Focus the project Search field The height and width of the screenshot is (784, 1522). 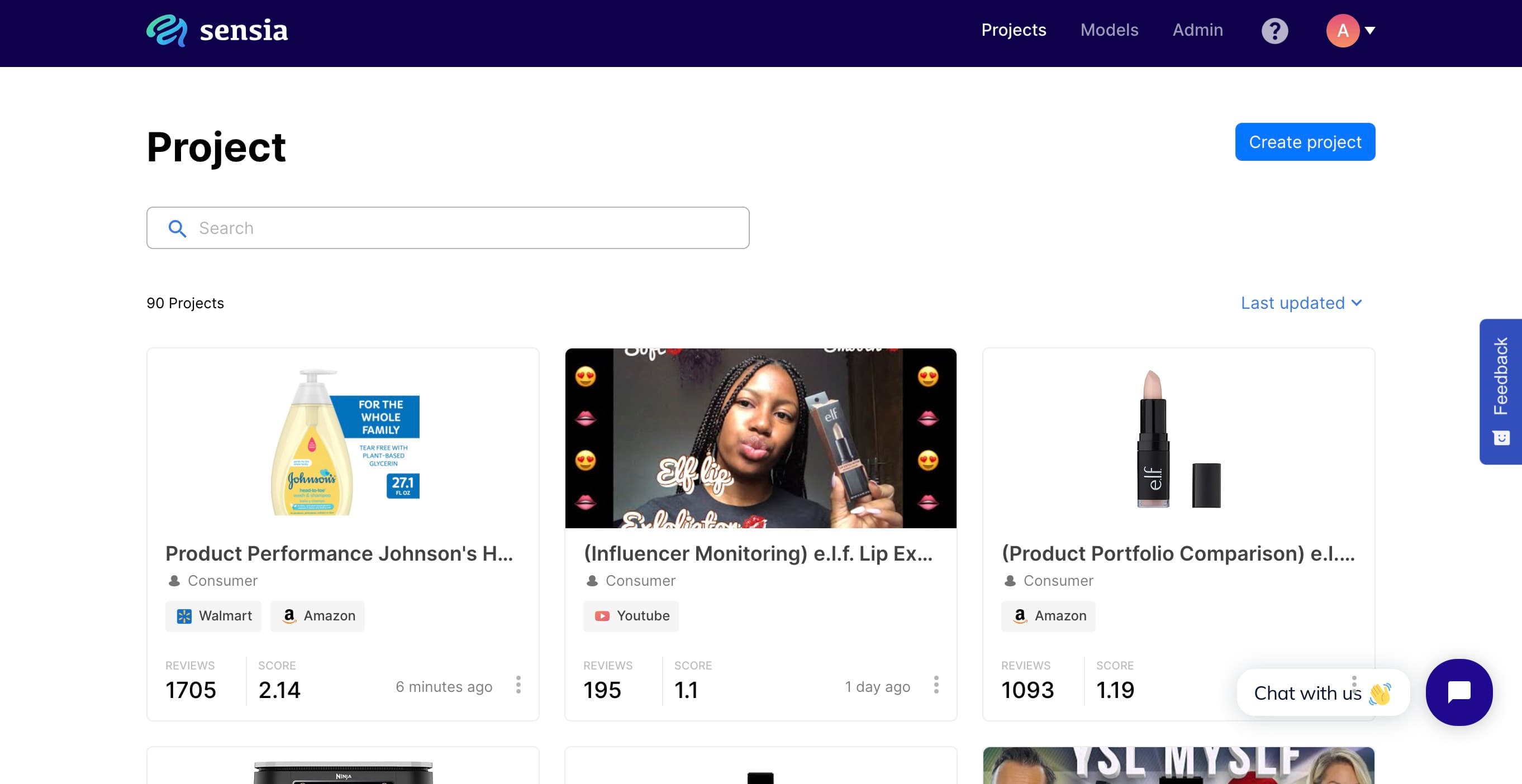(448, 228)
